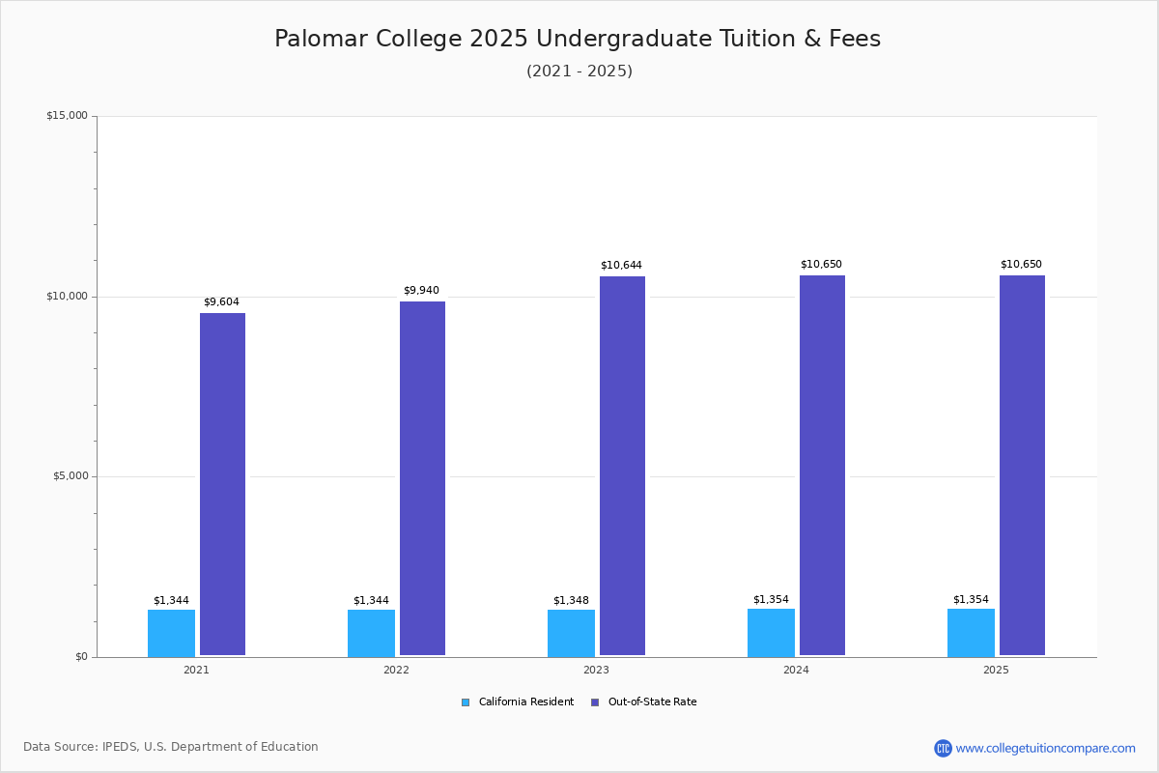Click the 2022 Out-of-State bar
This screenshot has width=1159, height=773.
click(422, 478)
